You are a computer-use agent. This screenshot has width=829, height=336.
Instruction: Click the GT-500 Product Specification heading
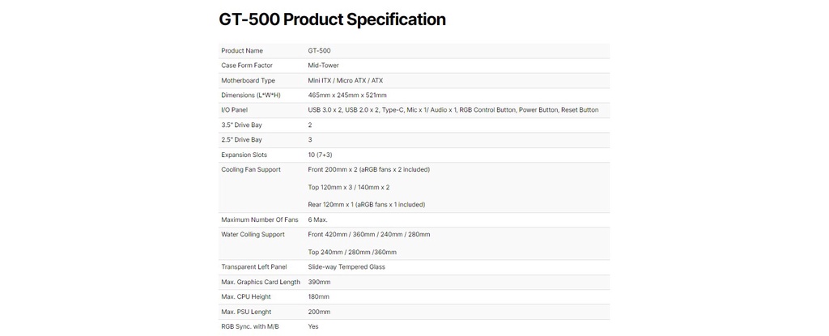coord(332,19)
